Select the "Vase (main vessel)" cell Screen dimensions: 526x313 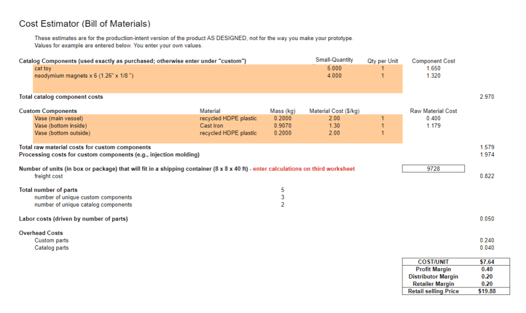point(59,118)
